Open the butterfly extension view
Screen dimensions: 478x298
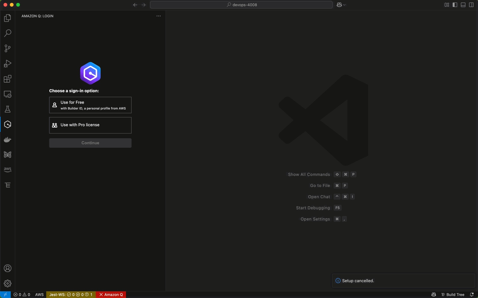click(x=8, y=155)
